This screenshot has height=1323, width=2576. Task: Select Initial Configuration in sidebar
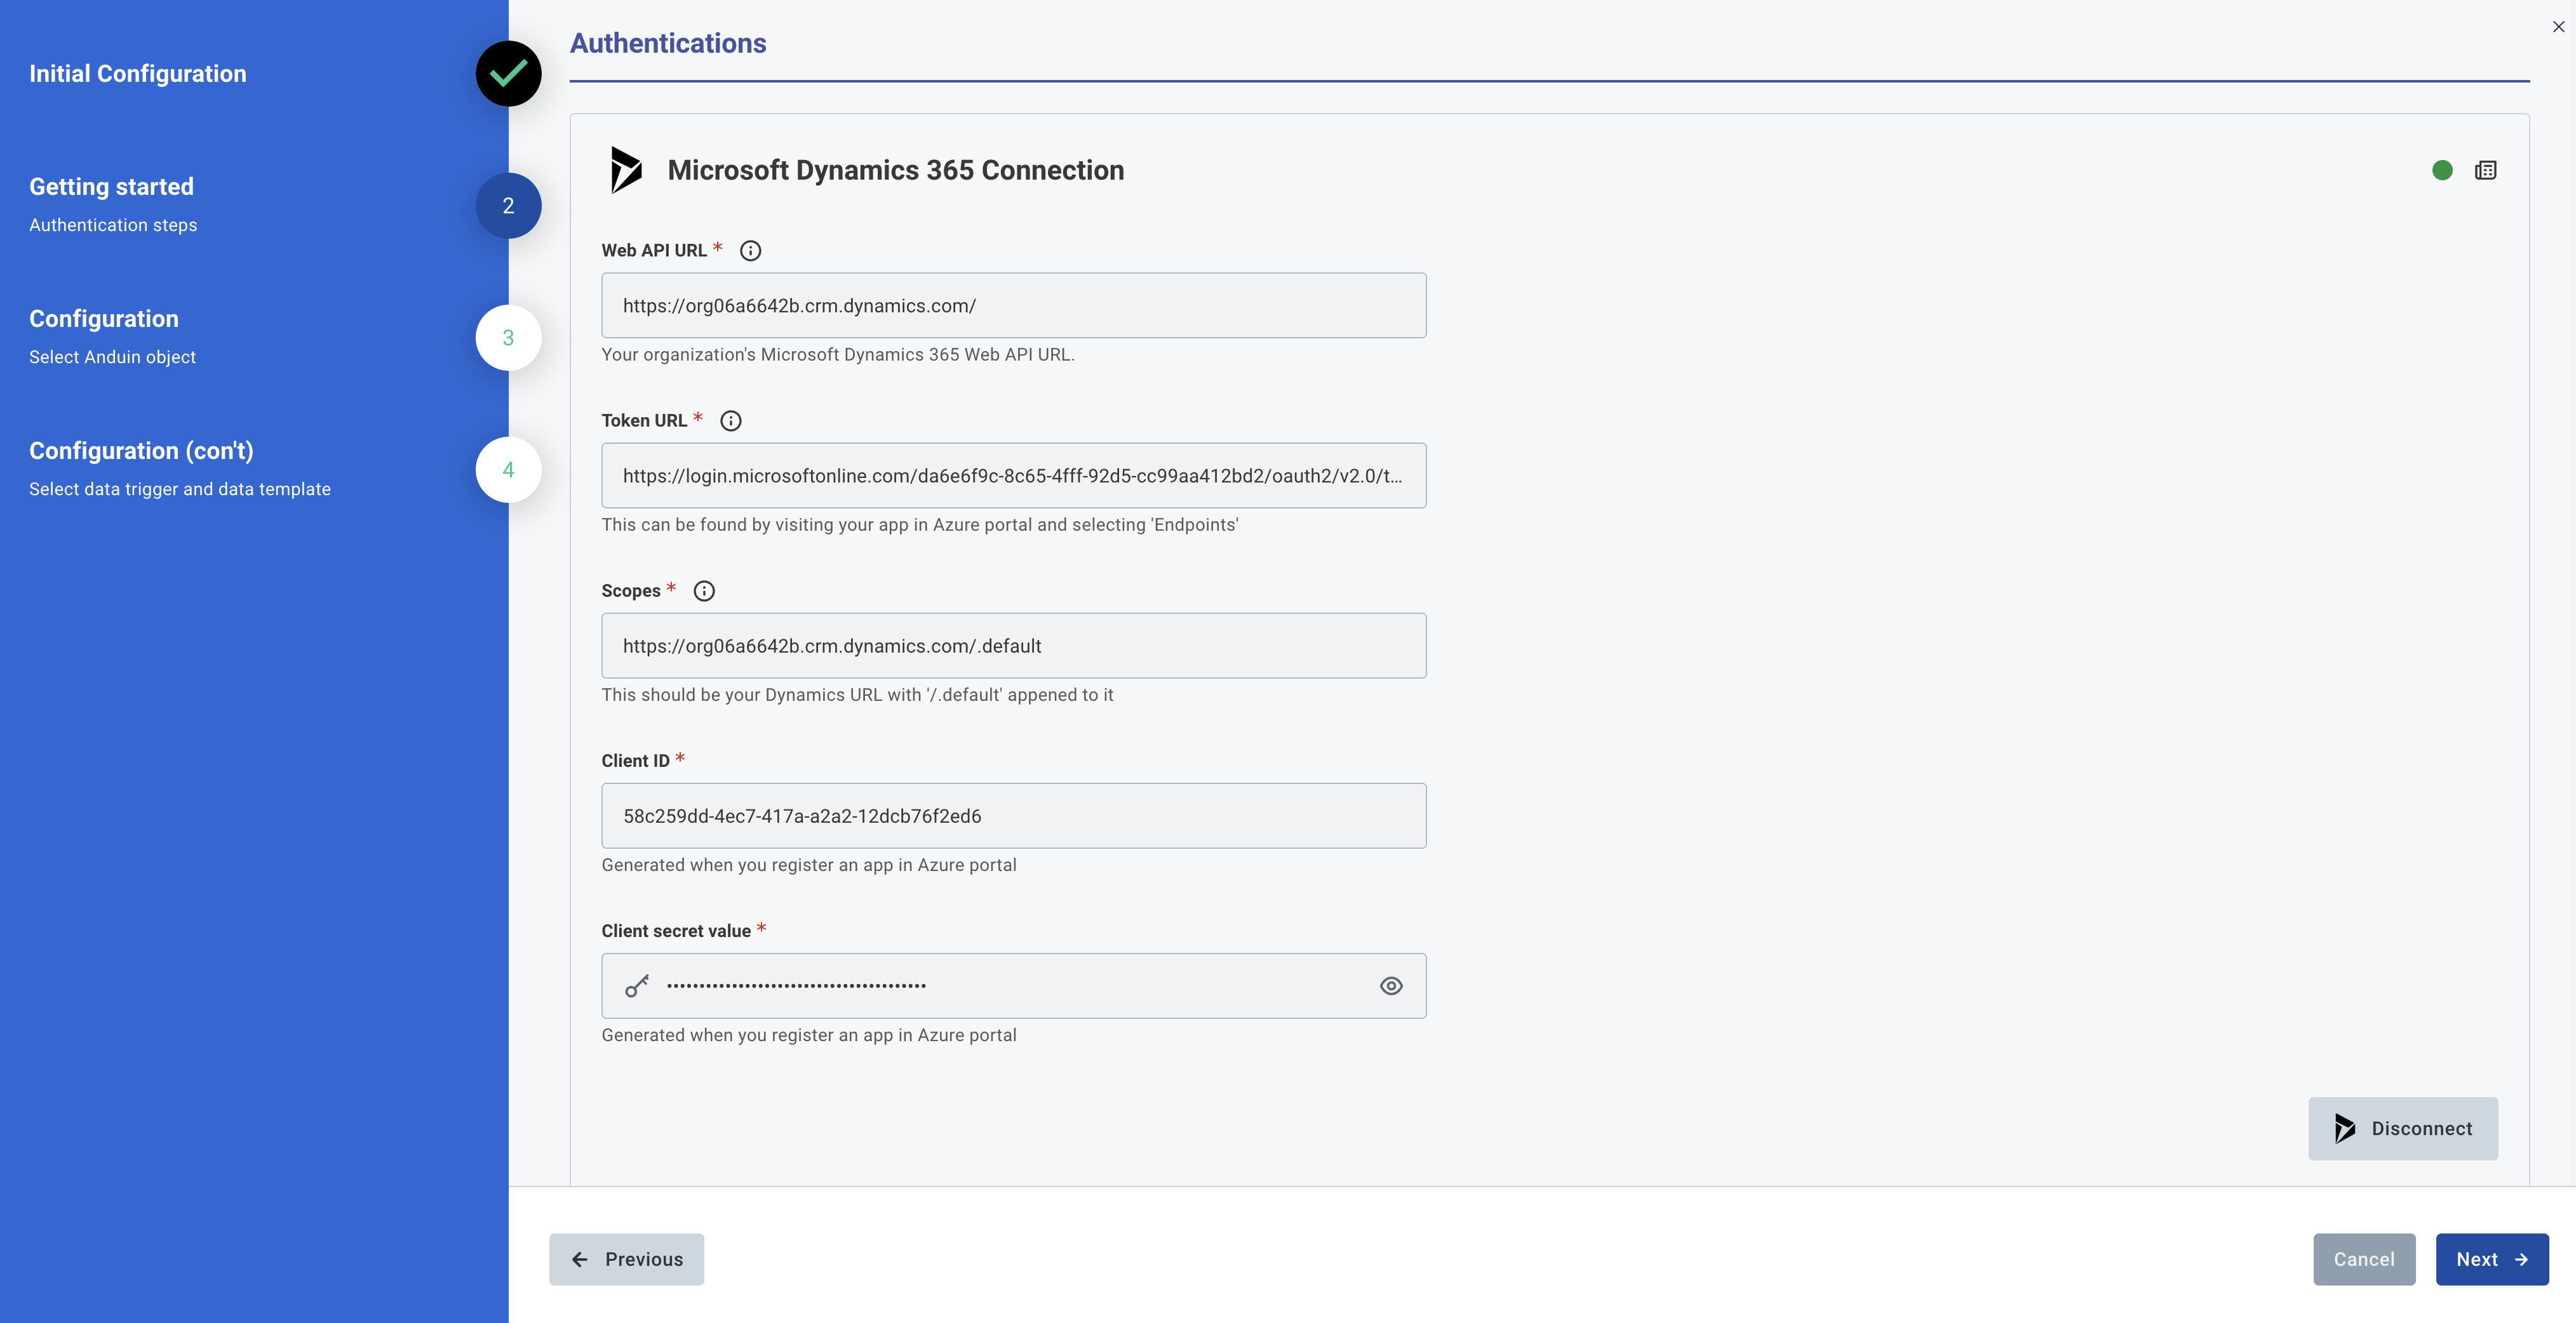[137, 74]
